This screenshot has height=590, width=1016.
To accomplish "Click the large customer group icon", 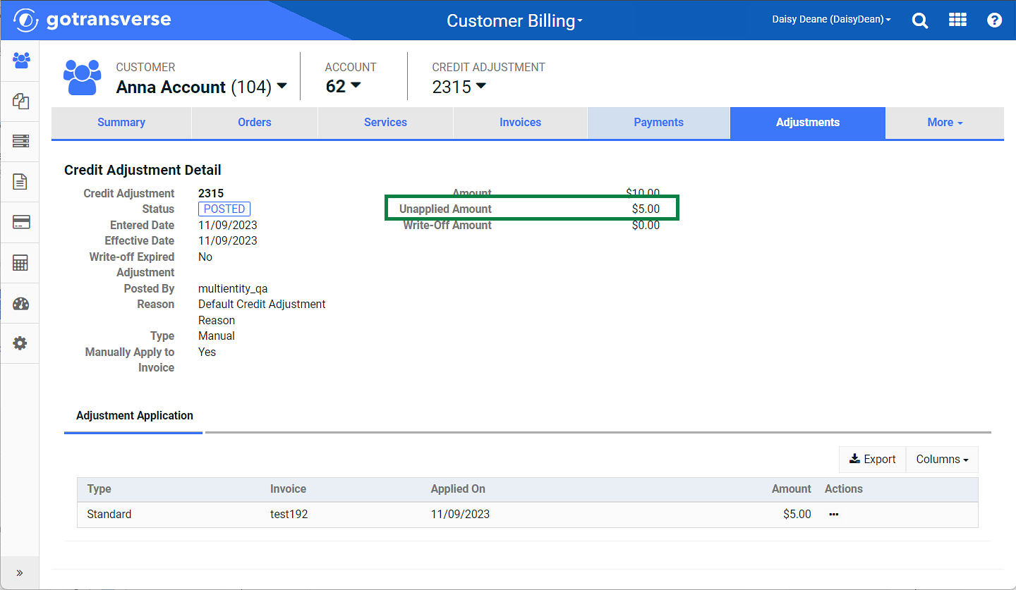I will (x=83, y=77).
